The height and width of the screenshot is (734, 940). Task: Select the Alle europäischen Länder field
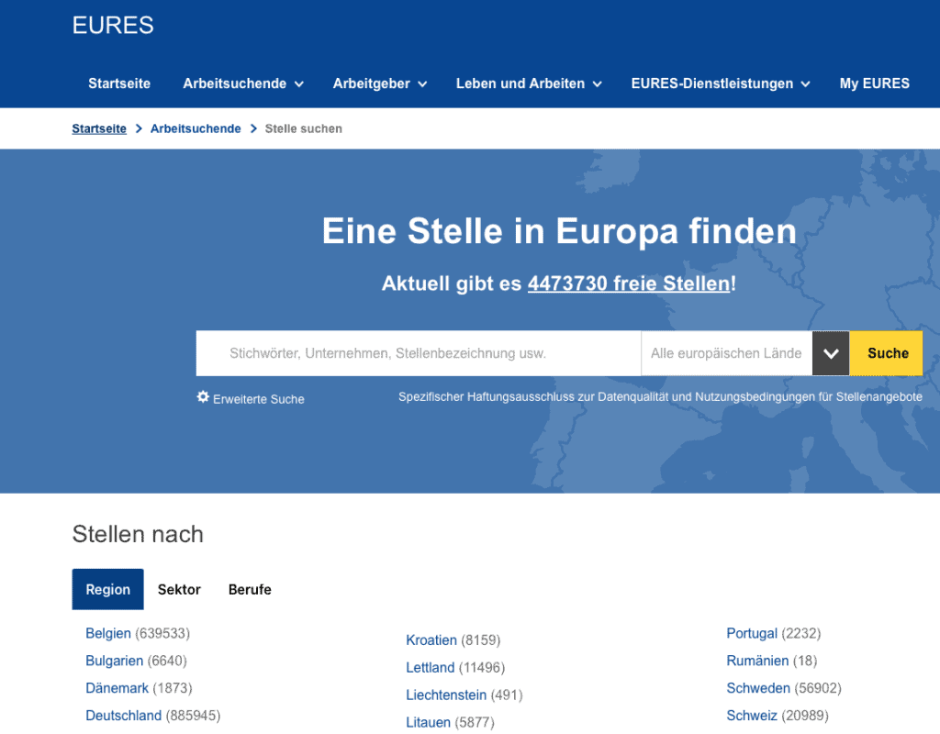point(727,353)
